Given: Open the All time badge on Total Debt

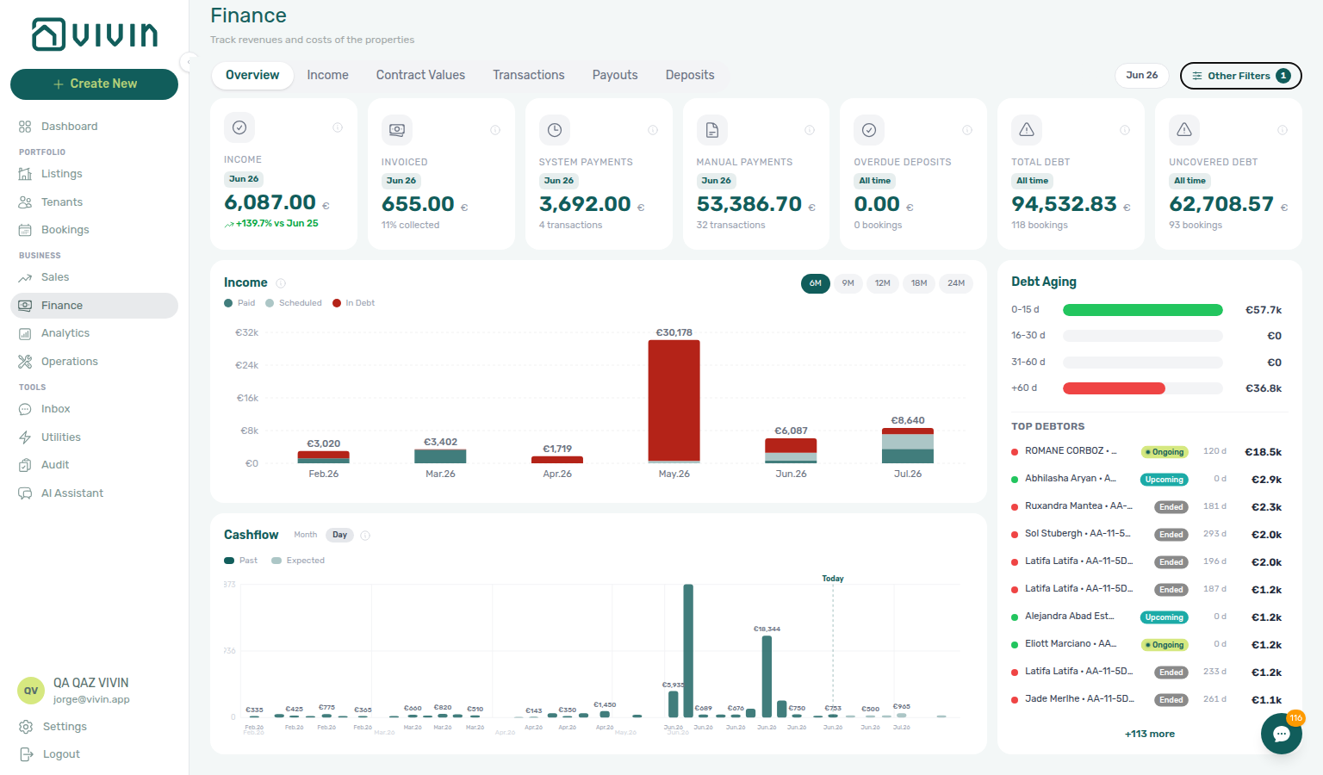Looking at the screenshot, I should pos(1032,181).
